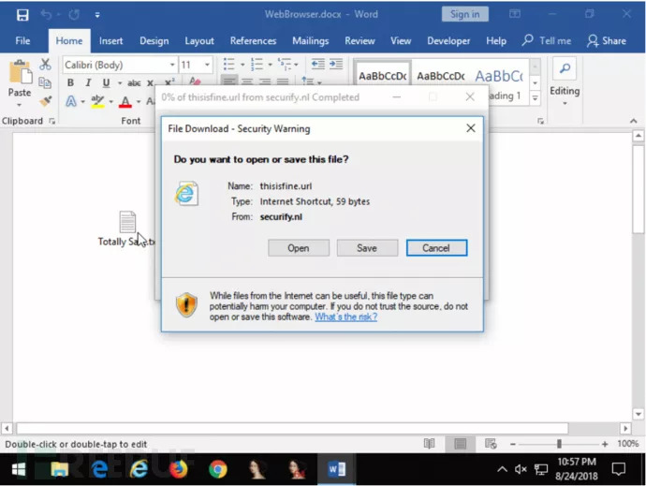Switch to the References tab
Screen dimensions: 646x486
point(253,41)
